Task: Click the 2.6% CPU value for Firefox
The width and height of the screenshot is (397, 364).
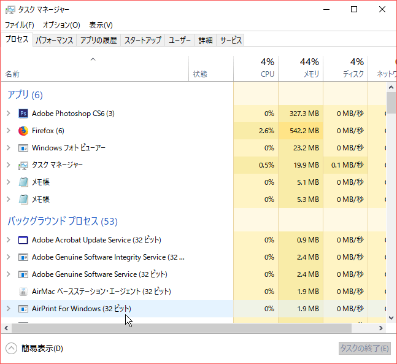Action: coord(266,131)
